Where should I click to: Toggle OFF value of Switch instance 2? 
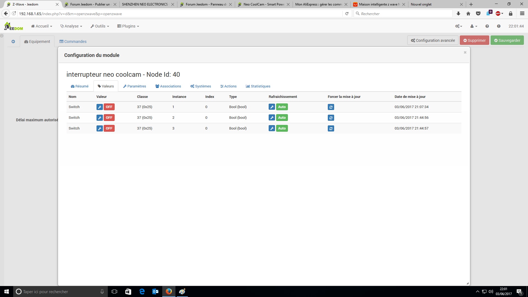point(109,118)
